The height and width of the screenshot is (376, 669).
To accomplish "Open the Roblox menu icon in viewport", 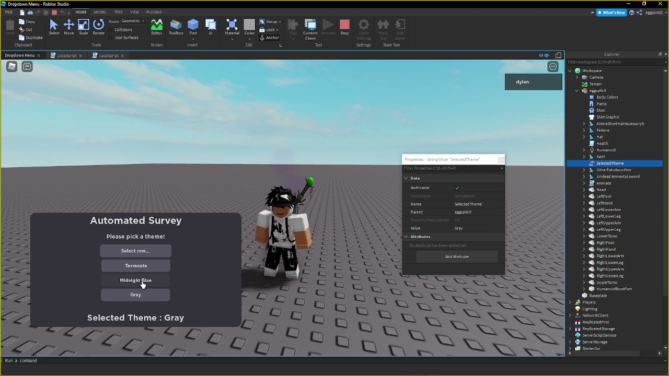I will tap(12, 66).
